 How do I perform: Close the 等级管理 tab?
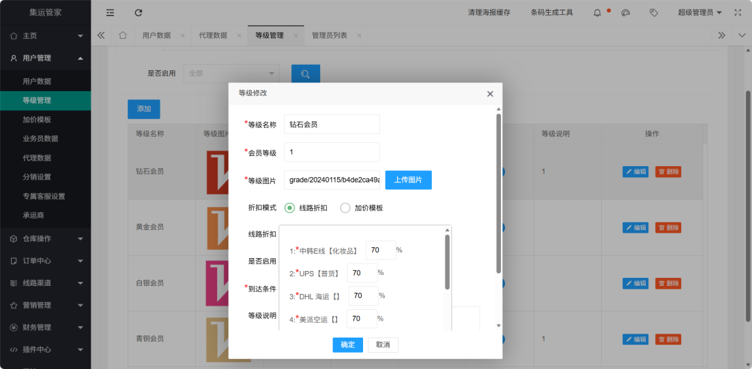[x=296, y=36]
